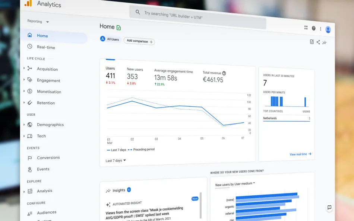Viewport: 354px width, 221px height.
Task: Click the Real-time clock icon
Action: click(31, 47)
